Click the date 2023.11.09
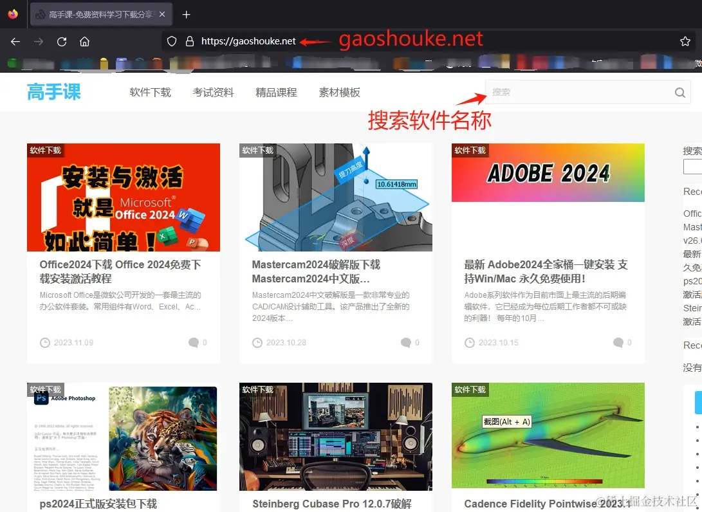 coord(73,343)
